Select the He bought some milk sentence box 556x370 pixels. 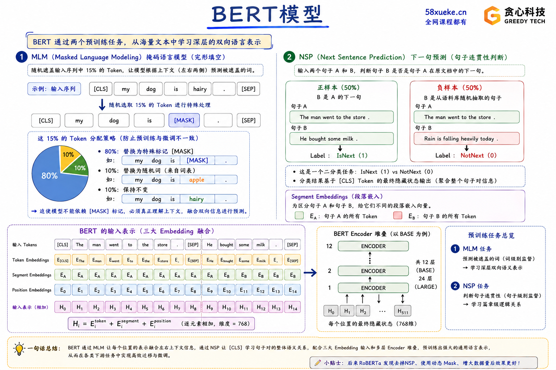coord(341,139)
